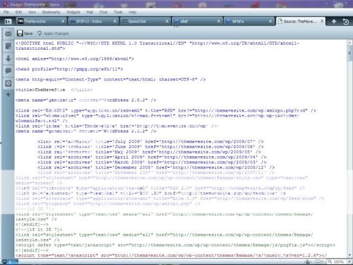353x265 pixels.
Task: Click the 'May 2009' archives link line
Action: [149, 152]
